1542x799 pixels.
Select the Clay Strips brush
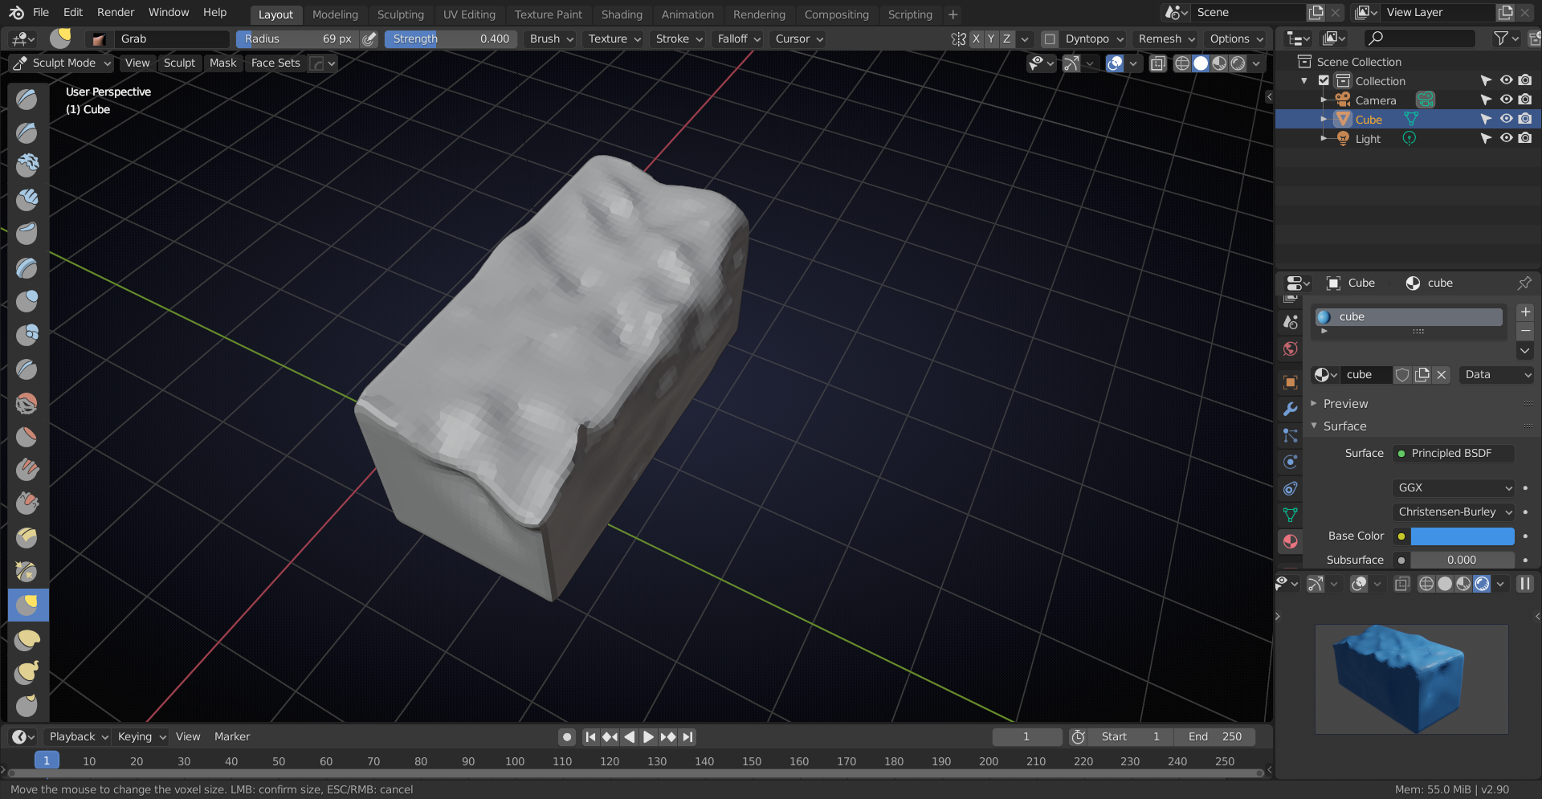pyautogui.click(x=27, y=199)
